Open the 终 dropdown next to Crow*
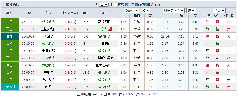The image size is (237, 97). coord(145,11)
